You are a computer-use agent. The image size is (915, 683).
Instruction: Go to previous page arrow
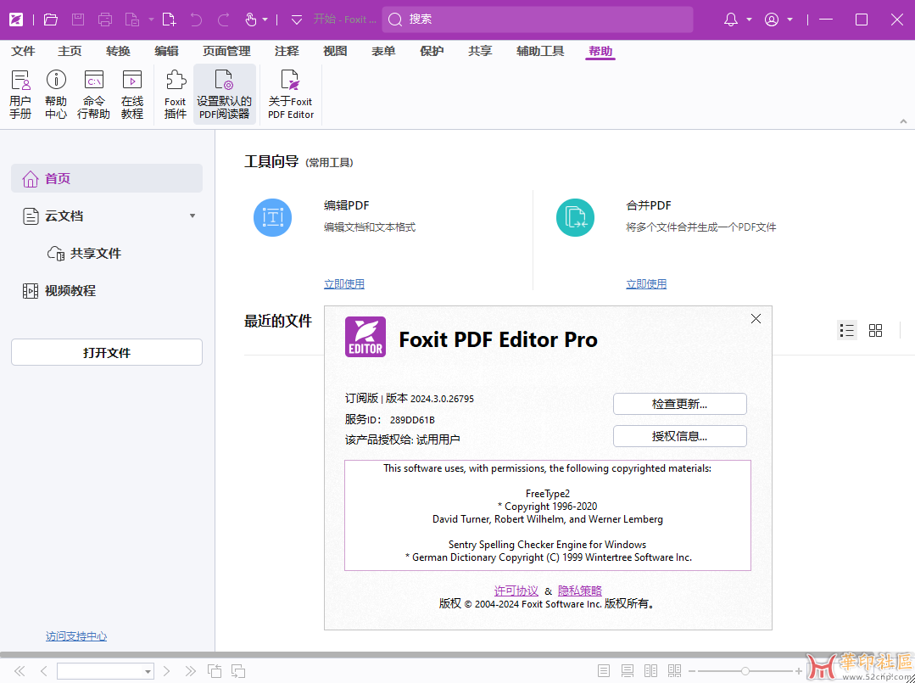[44, 671]
